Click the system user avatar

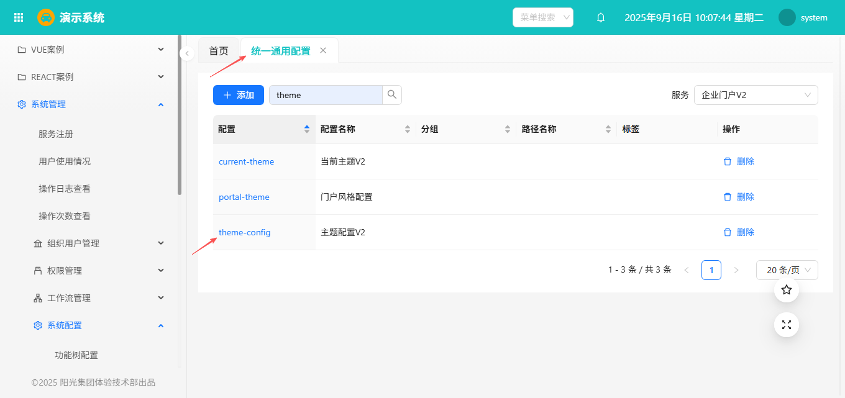pos(787,17)
